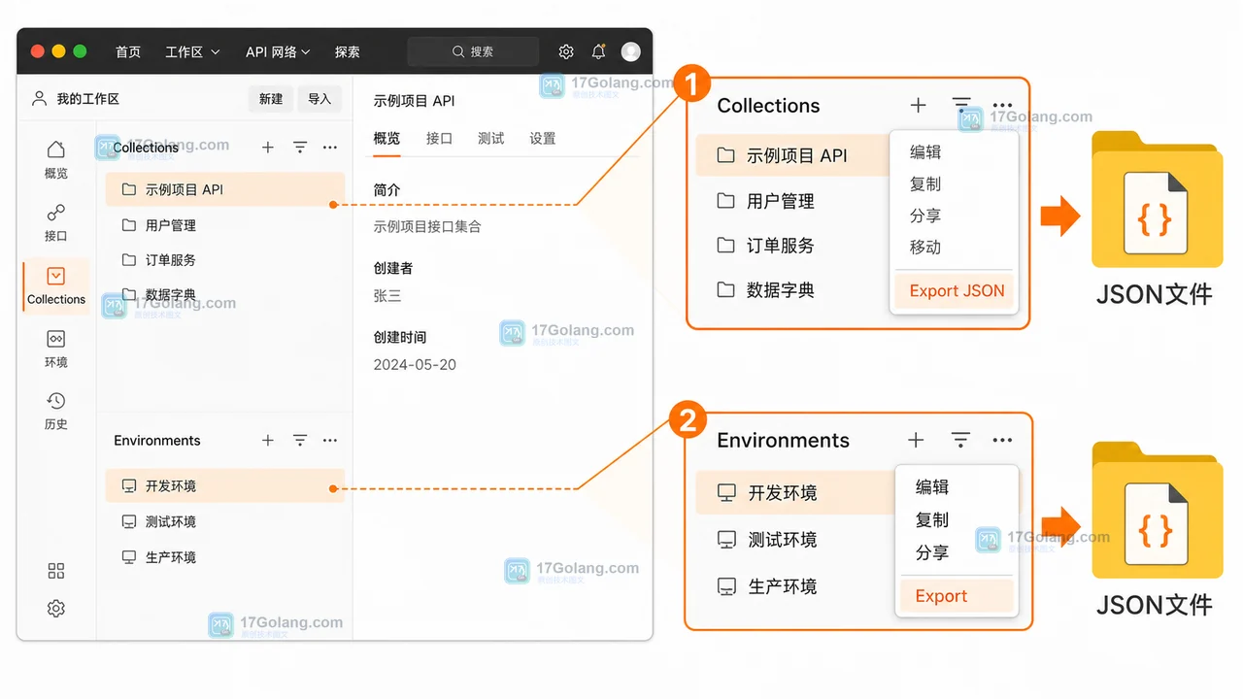1243x699 pixels.
Task: Open notifications bell in top bar
Action: (598, 51)
